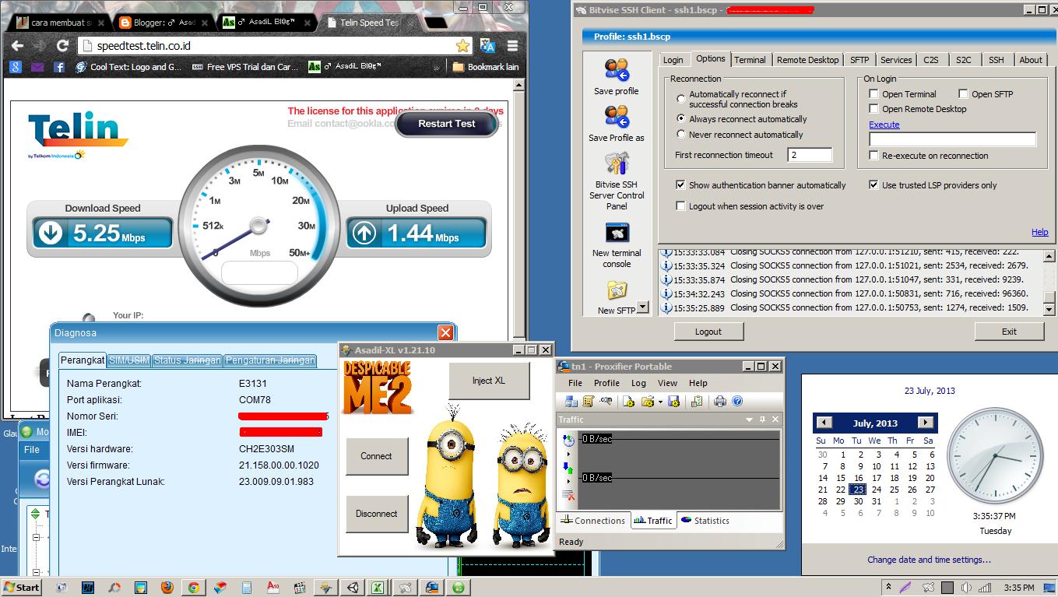The height and width of the screenshot is (597, 1058).
Task: Click the calculator icon in the taskbar
Action: pyautogui.click(x=247, y=588)
